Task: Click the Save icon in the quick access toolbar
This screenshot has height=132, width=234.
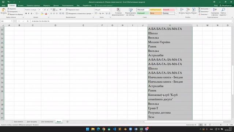Action: click(x=3, y=2)
